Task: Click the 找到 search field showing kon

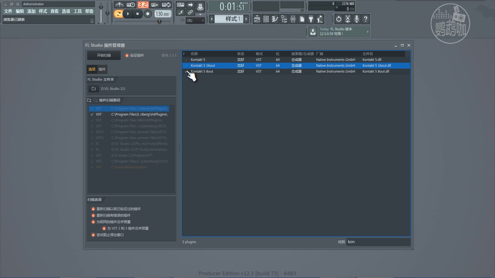Action: [x=377, y=242]
